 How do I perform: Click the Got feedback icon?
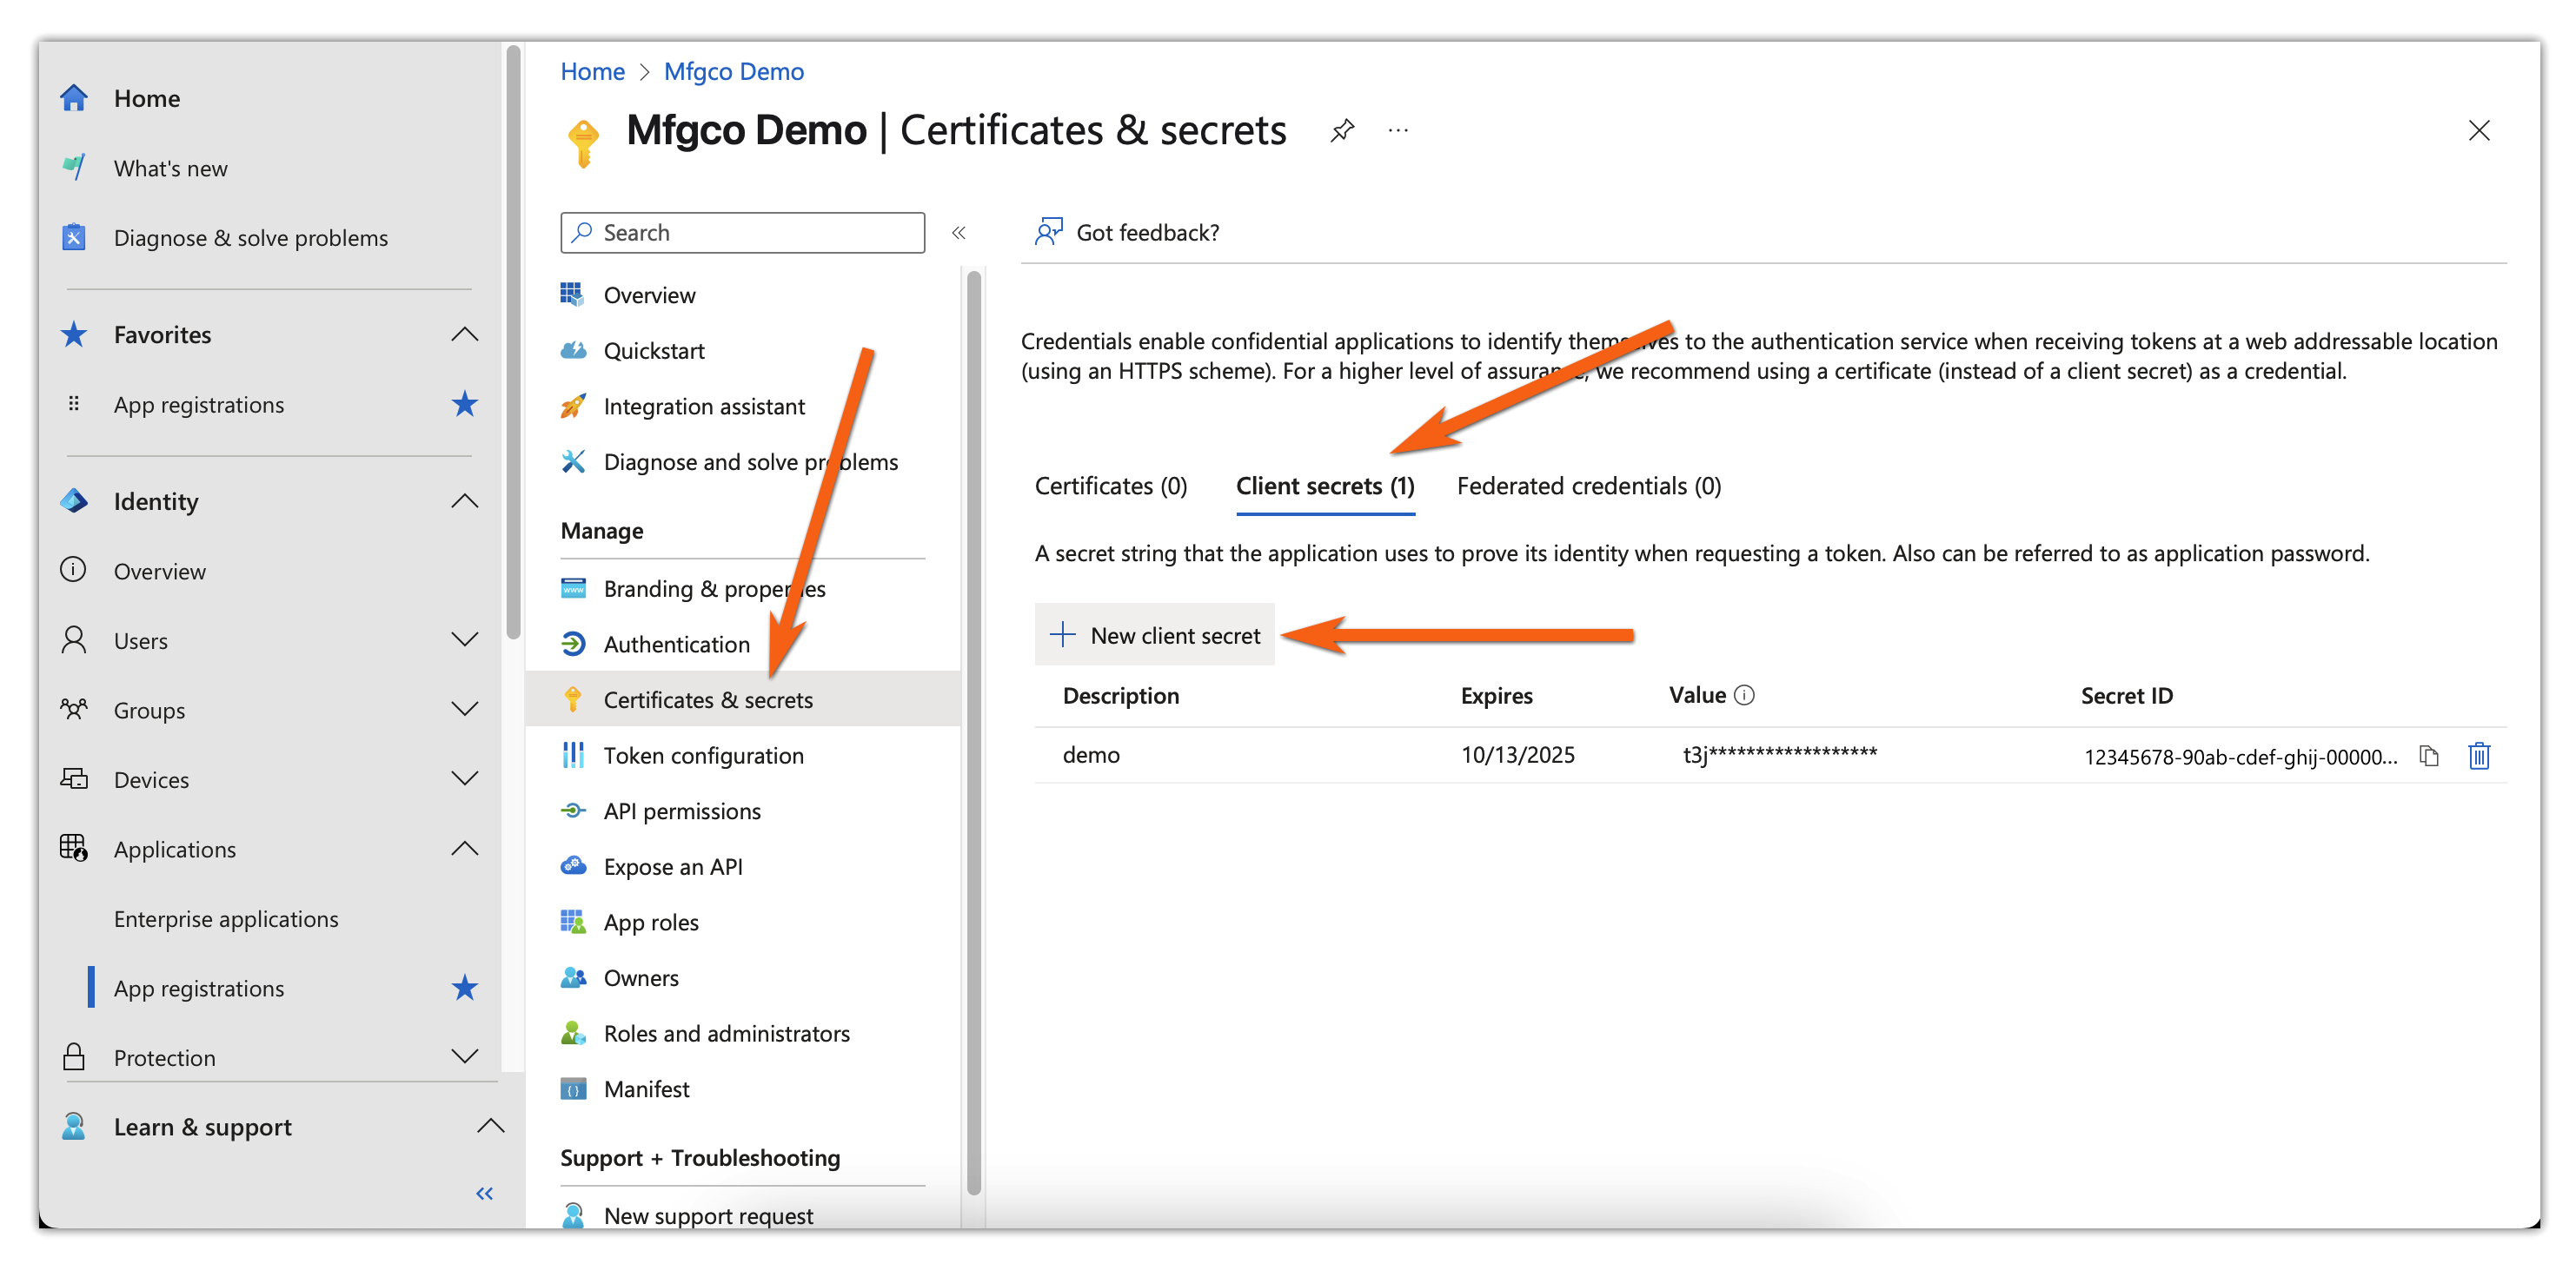1048,232
